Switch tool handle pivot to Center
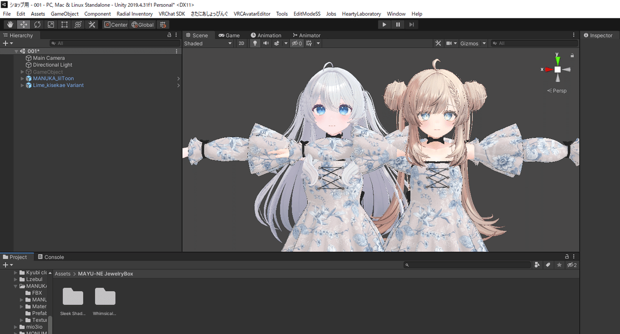This screenshot has height=334, width=620. pyautogui.click(x=115, y=24)
